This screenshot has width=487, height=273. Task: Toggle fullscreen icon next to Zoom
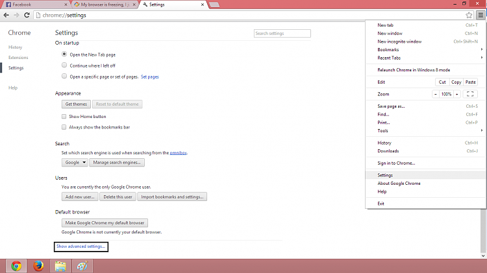(x=470, y=94)
